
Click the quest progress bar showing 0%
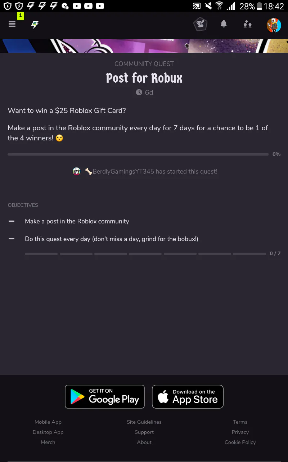(x=138, y=154)
